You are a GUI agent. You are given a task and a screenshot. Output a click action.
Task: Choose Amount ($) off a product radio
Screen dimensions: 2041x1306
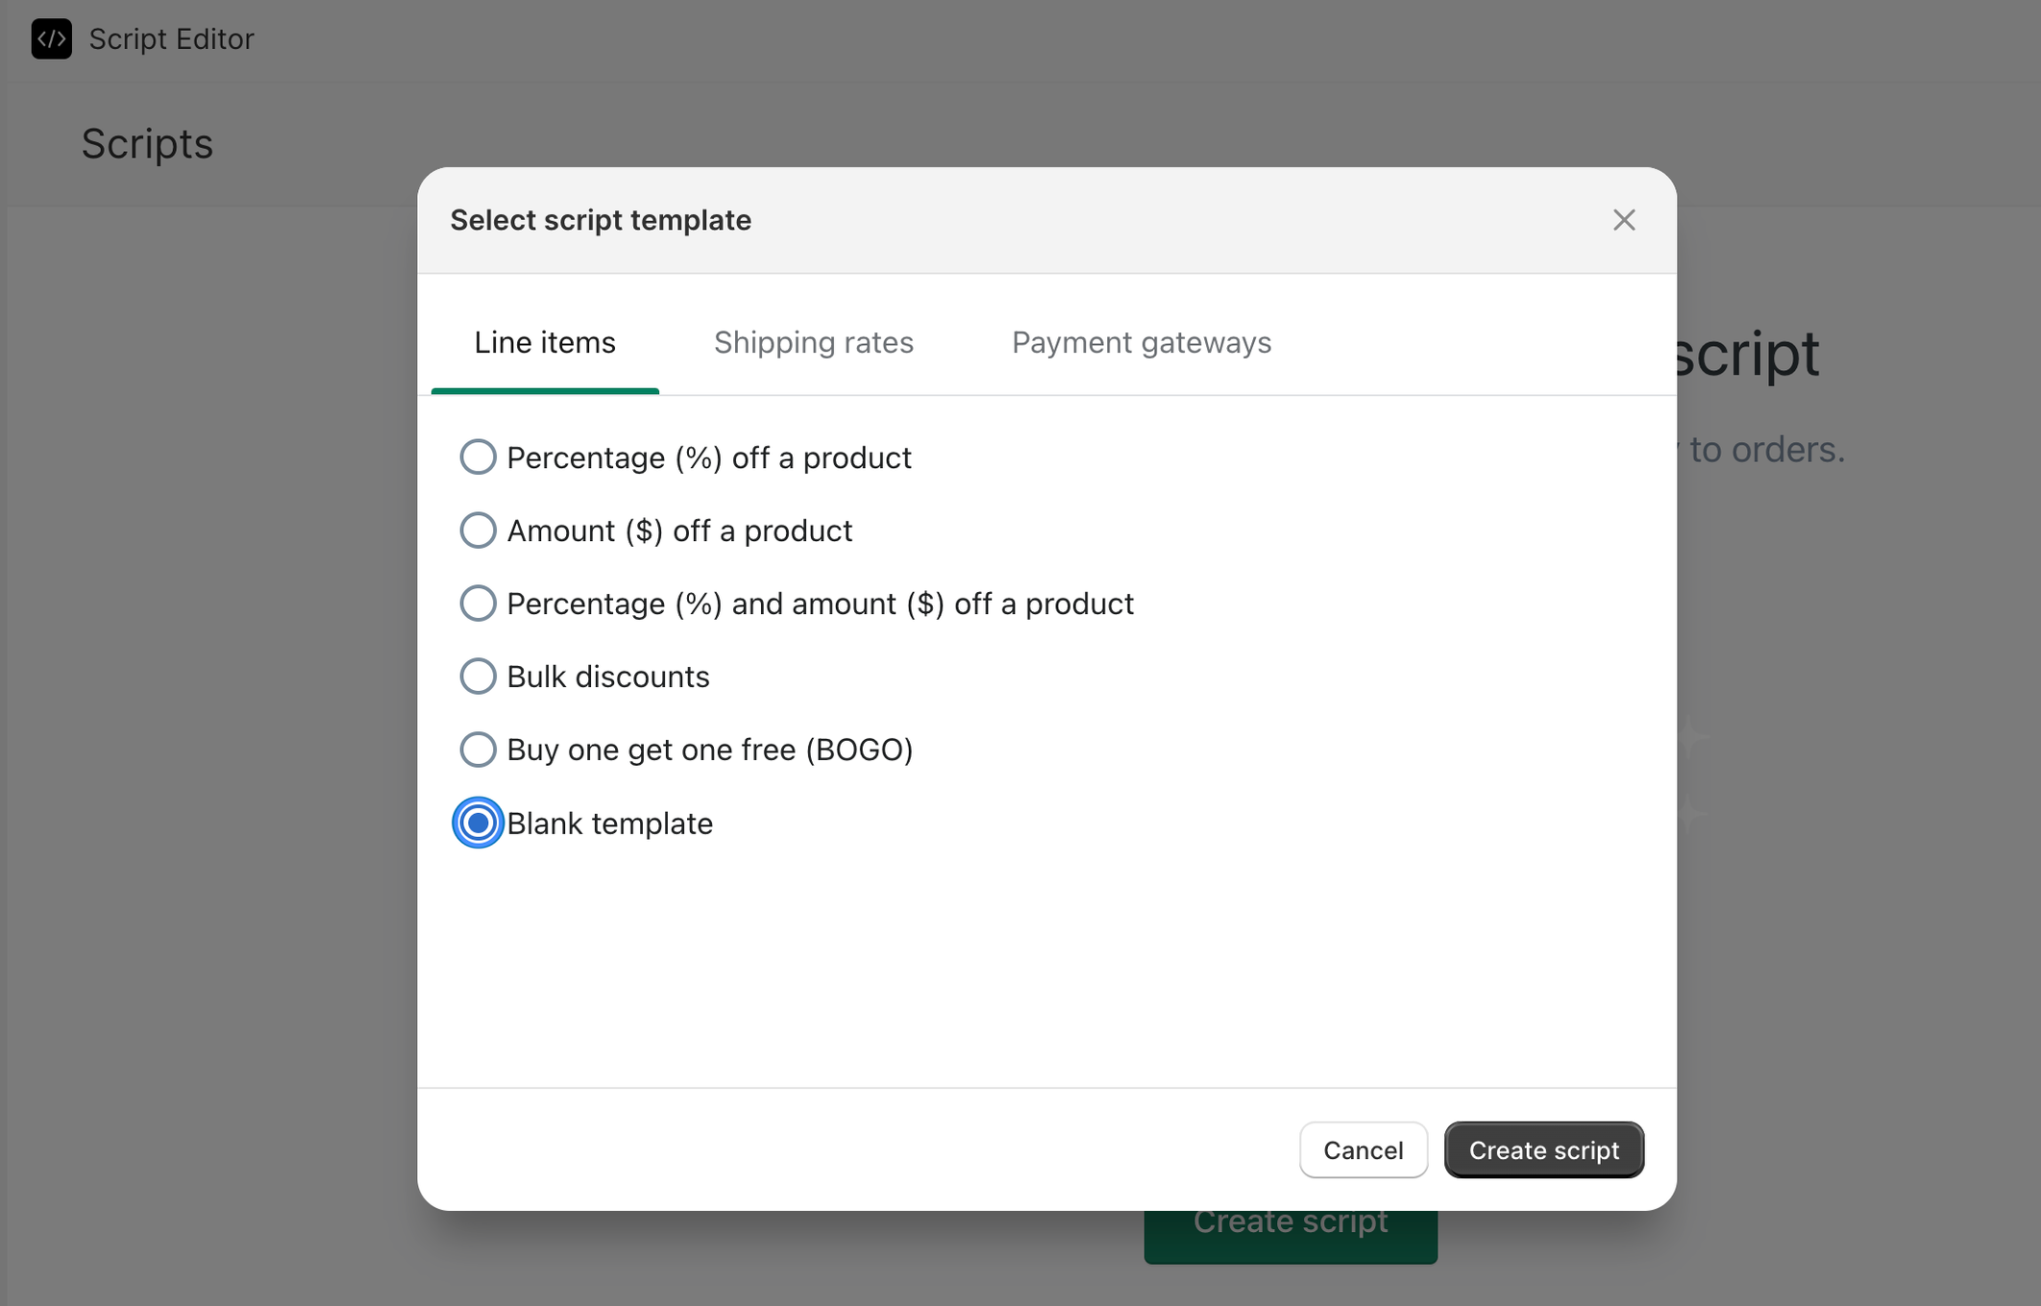pyautogui.click(x=478, y=530)
